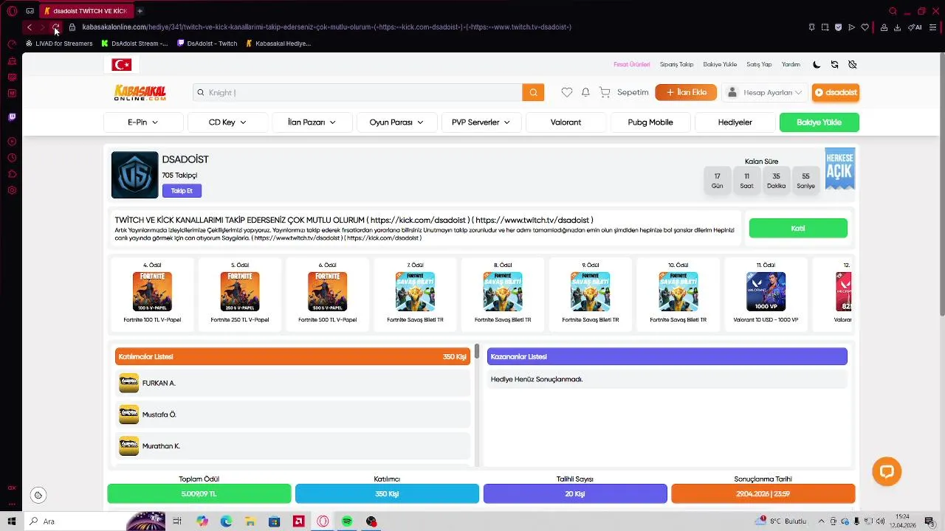Open browser downloads icon
The image size is (945, 531).
897,27
